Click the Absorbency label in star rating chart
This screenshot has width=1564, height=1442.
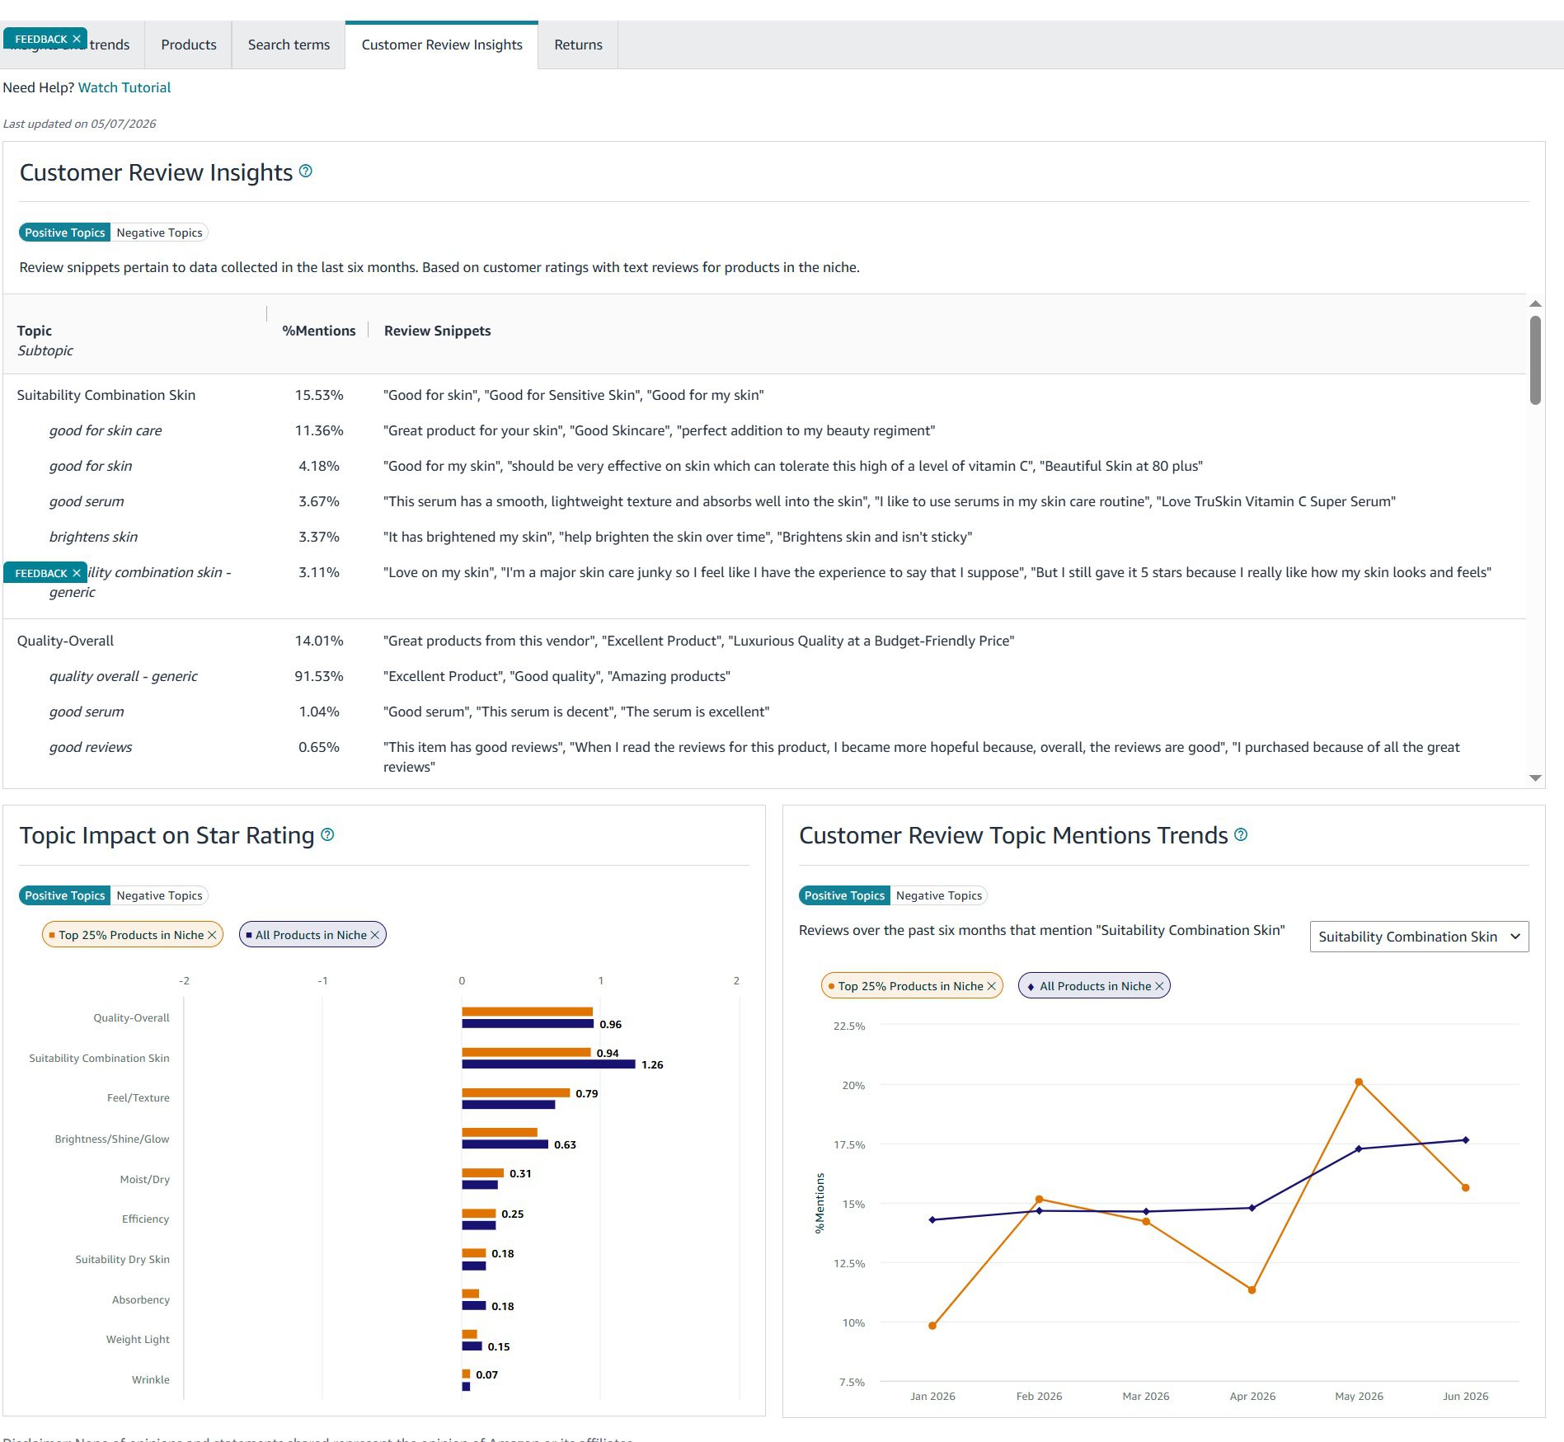pos(141,1299)
